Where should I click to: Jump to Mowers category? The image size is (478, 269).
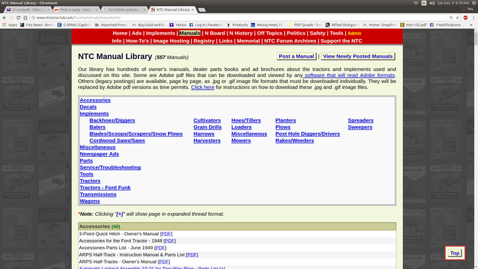coord(241,141)
